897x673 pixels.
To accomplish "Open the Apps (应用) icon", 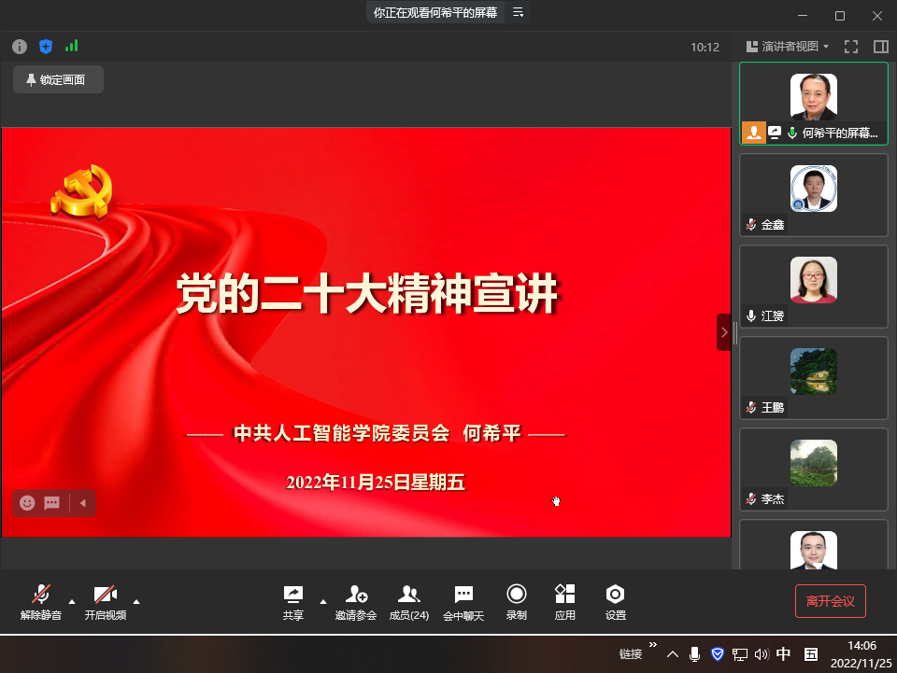I will (x=564, y=602).
